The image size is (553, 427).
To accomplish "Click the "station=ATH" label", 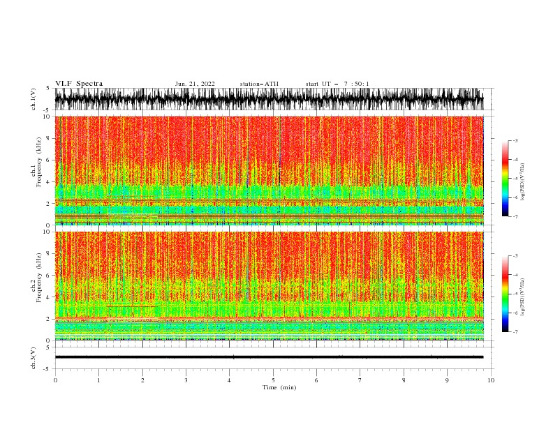I will point(259,84).
